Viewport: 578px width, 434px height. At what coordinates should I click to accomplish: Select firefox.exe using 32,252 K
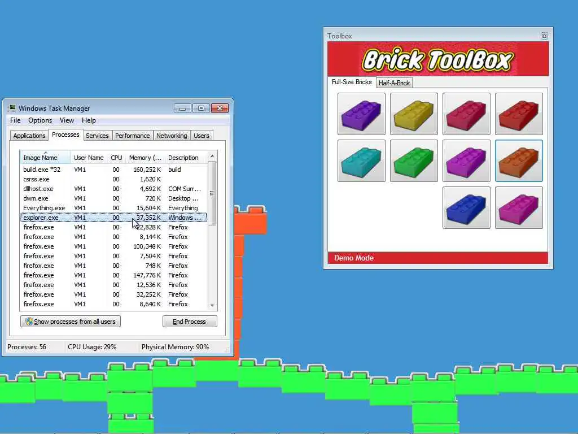coord(113,294)
